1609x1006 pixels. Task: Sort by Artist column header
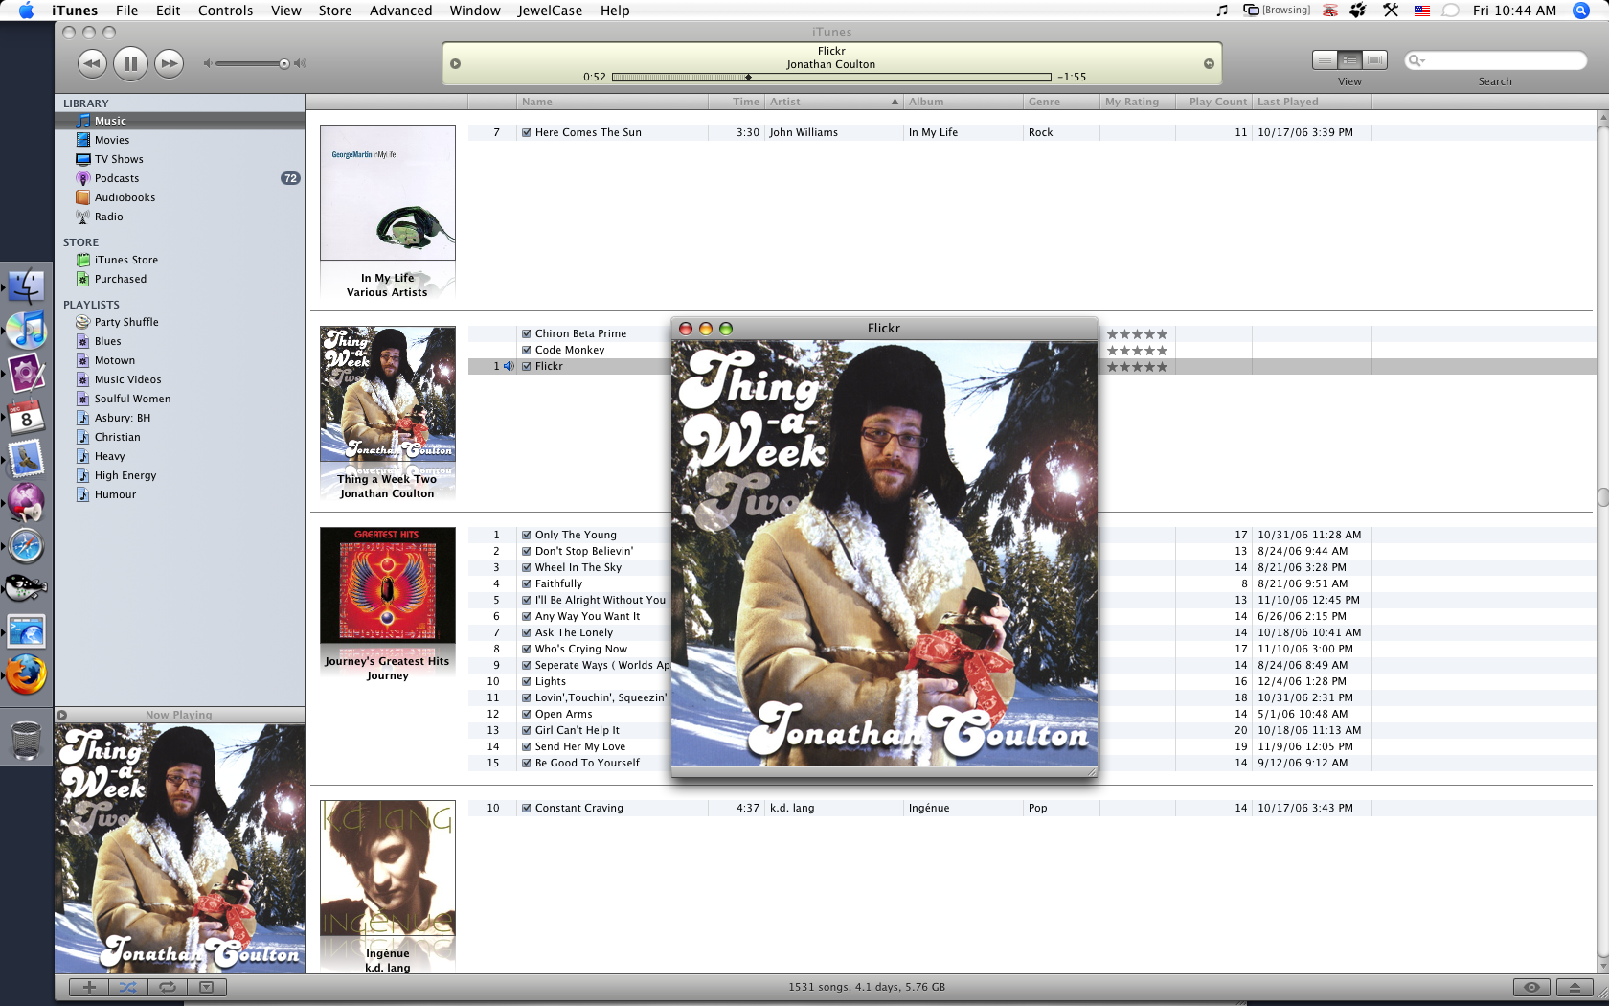[833, 102]
